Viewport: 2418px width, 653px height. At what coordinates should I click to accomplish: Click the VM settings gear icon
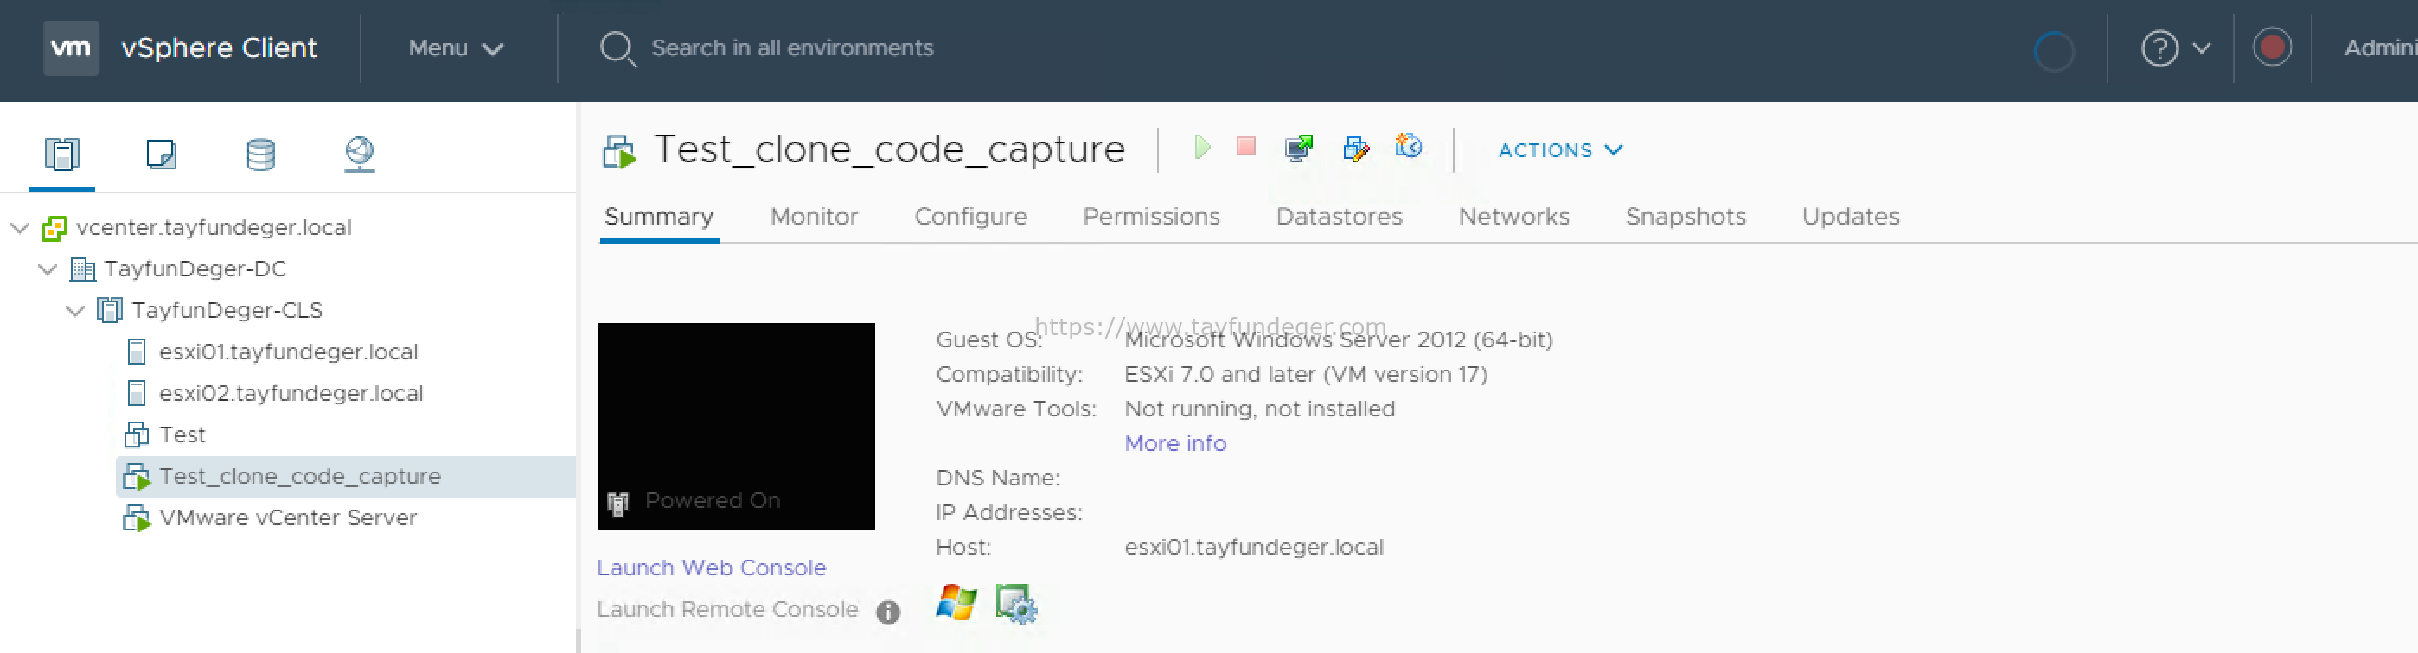tap(1015, 605)
